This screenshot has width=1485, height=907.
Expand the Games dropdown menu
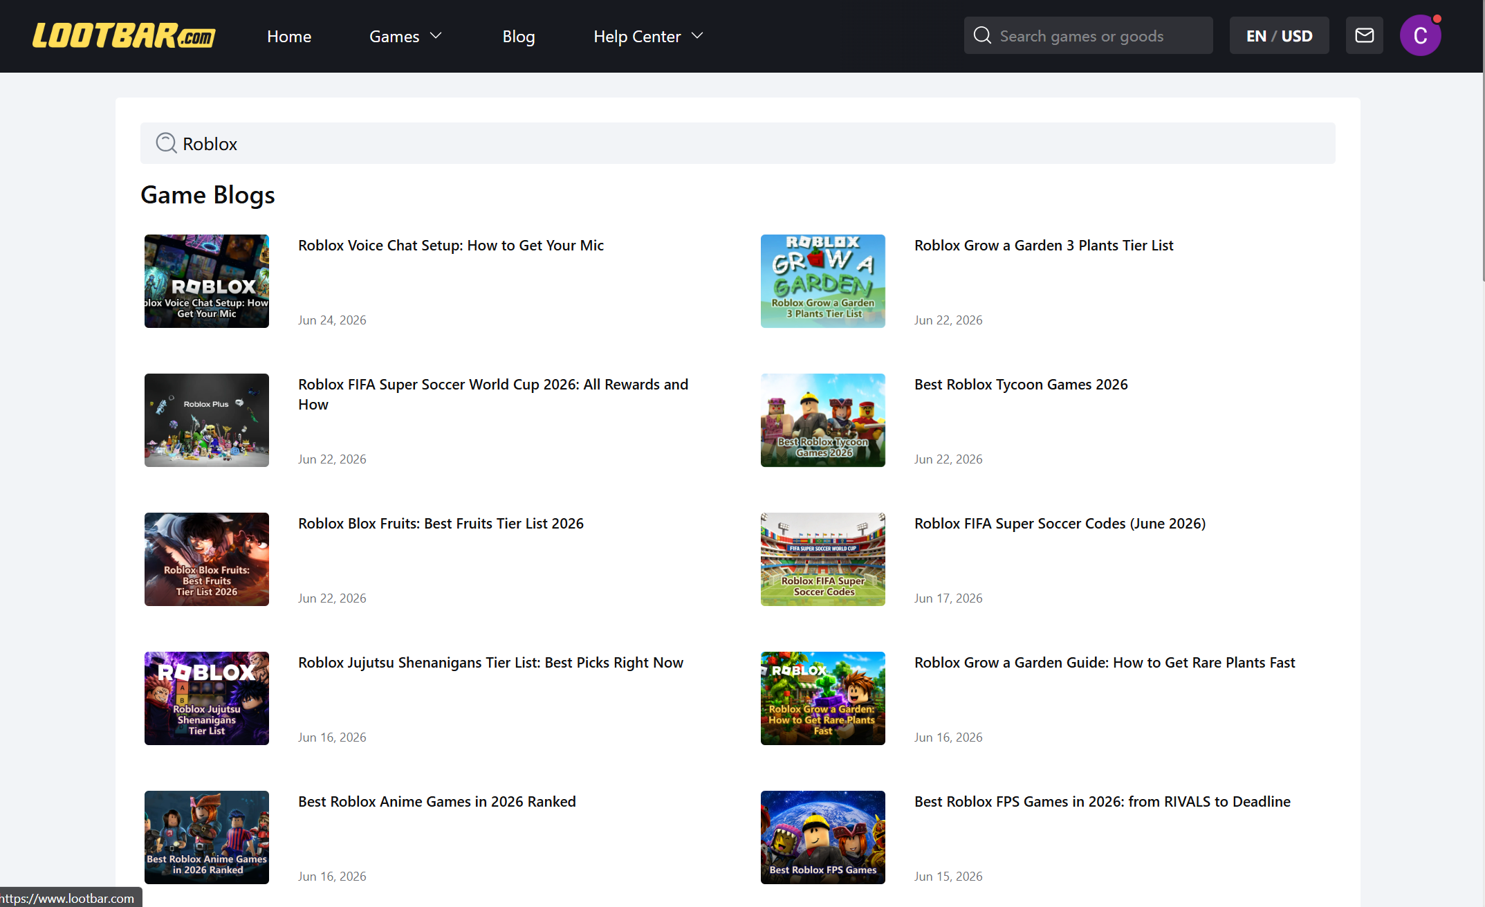tap(406, 36)
